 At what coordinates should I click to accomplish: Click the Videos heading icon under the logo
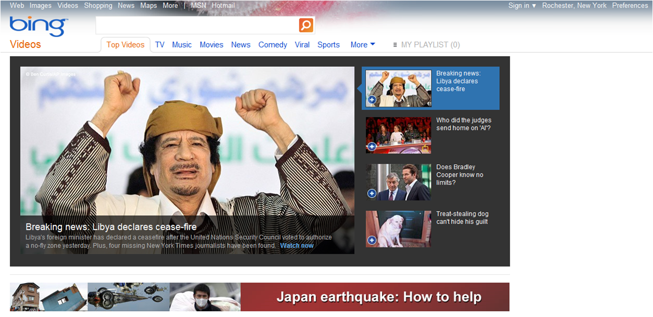(x=24, y=45)
